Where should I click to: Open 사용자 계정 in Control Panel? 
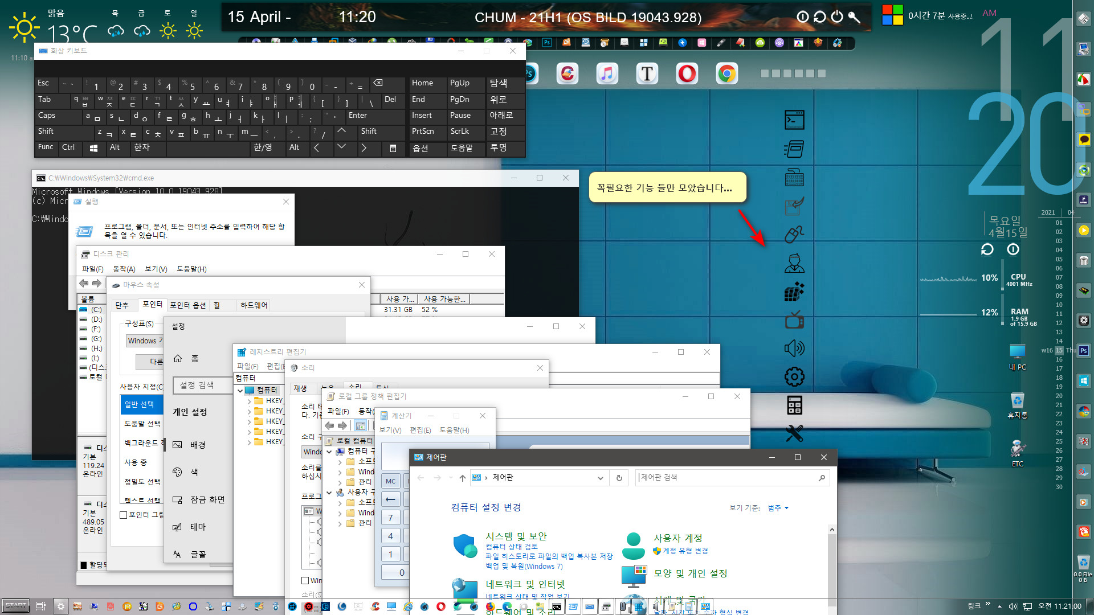(677, 538)
